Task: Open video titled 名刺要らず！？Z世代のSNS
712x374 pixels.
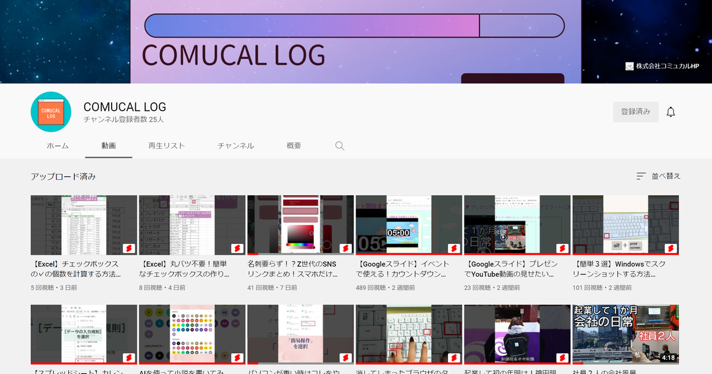Action: click(x=293, y=269)
